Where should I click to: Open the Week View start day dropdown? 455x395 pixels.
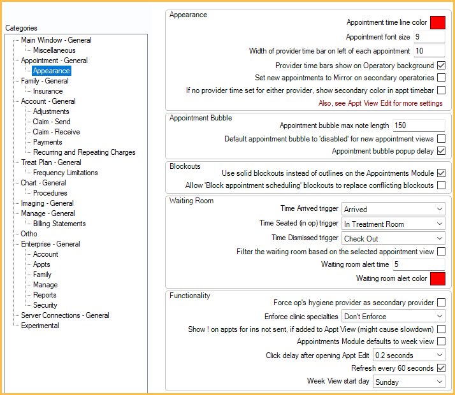tap(409, 382)
